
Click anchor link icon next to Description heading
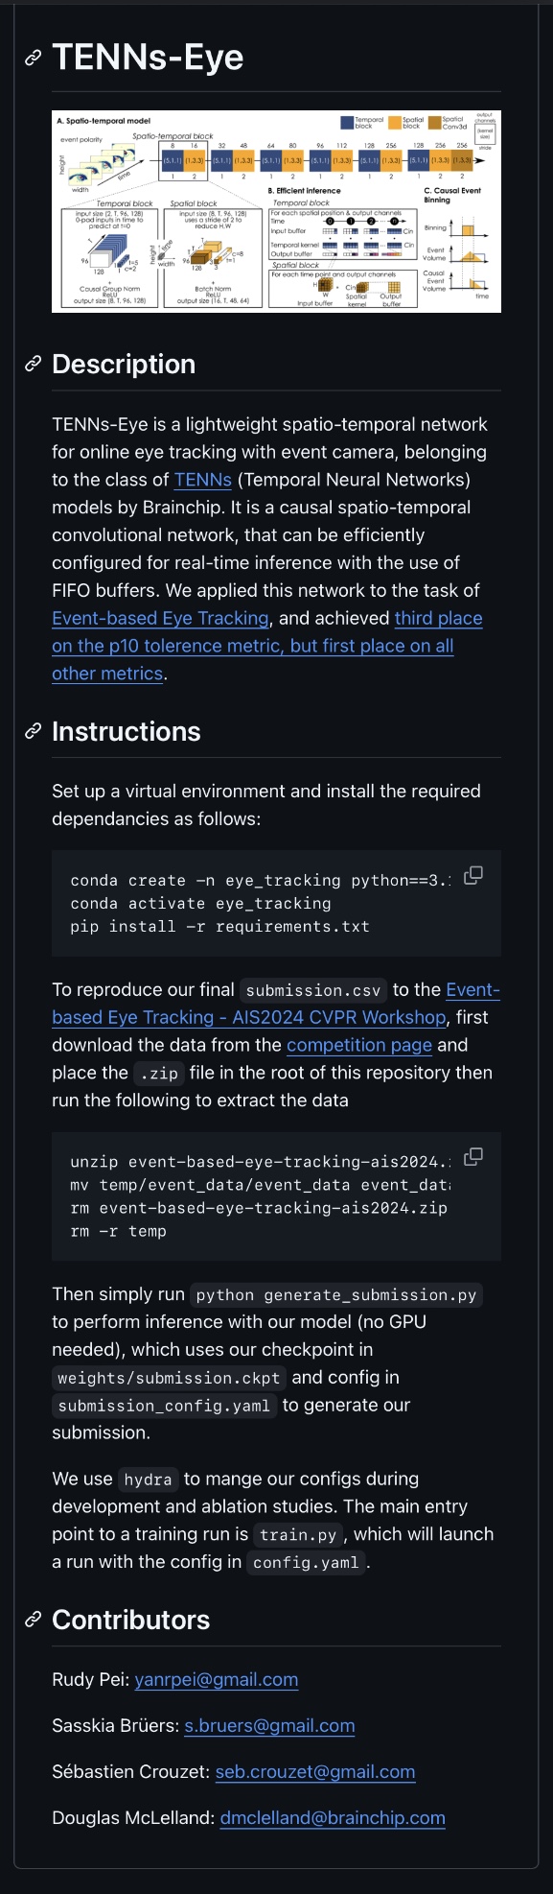pyautogui.click(x=34, y=365)
